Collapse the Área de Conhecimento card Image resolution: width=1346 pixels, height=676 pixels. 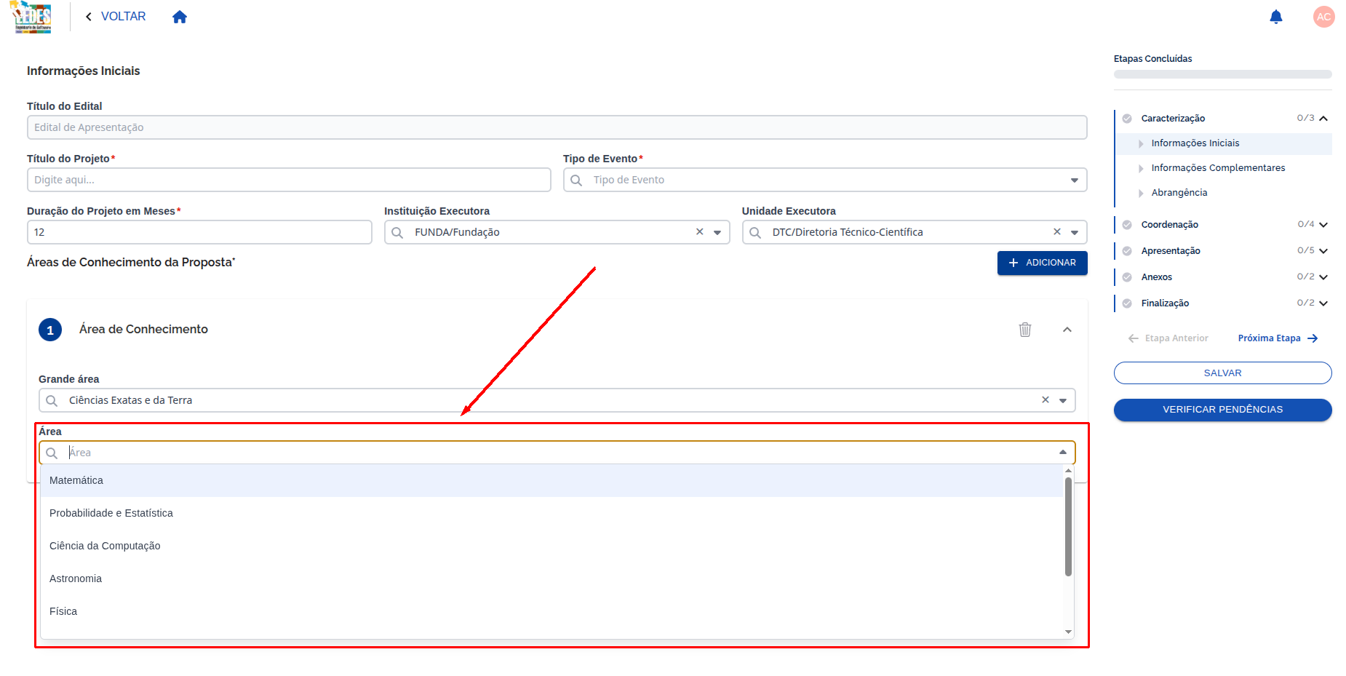click(x=1067, y=330)
